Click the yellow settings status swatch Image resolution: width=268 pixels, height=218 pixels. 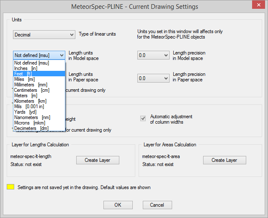10,187
